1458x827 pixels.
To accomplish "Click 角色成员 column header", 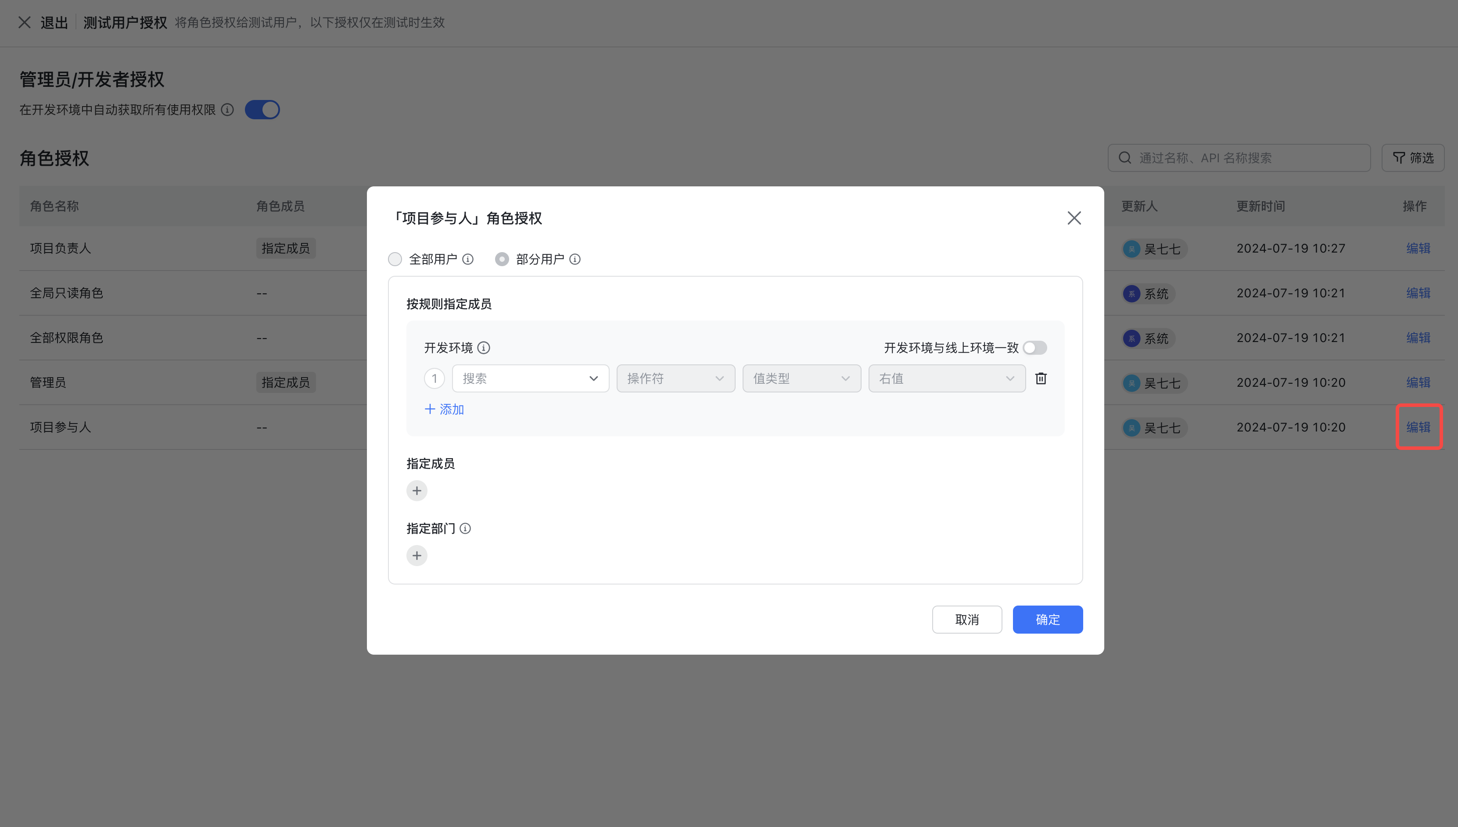I will tap(280, 206).
